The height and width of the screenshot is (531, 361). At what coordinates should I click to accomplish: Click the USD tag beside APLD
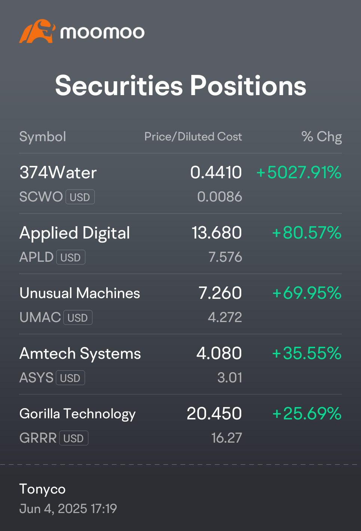(71, 257)
